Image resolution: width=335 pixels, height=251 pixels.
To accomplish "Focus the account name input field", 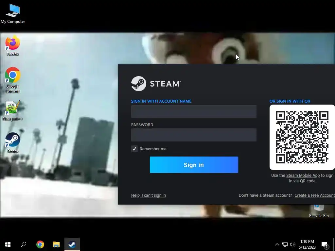I will click(194, 111).
